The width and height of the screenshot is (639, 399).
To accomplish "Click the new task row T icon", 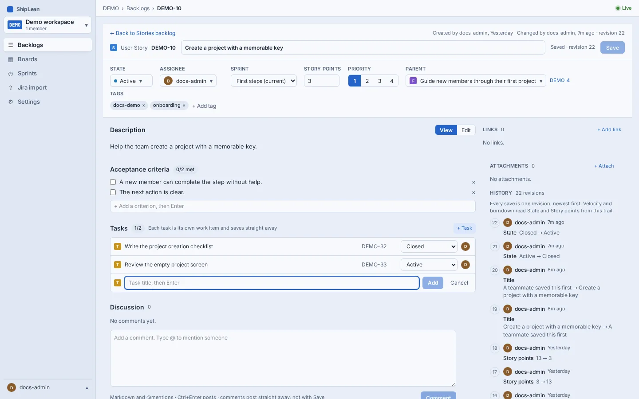I will pyautogui.click(x=118, y=283).
